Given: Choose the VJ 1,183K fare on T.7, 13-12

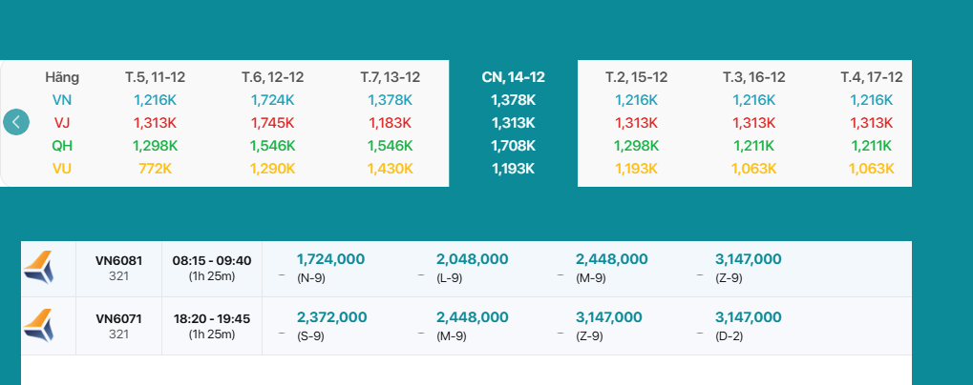Looking at the screenshot, I should tap(391, 123).
